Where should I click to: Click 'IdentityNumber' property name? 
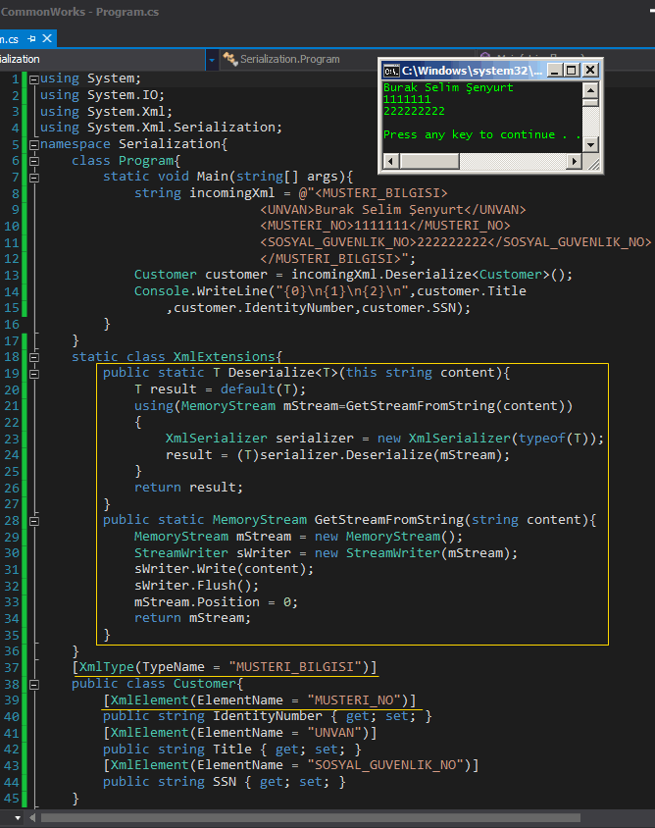point(267,716)
